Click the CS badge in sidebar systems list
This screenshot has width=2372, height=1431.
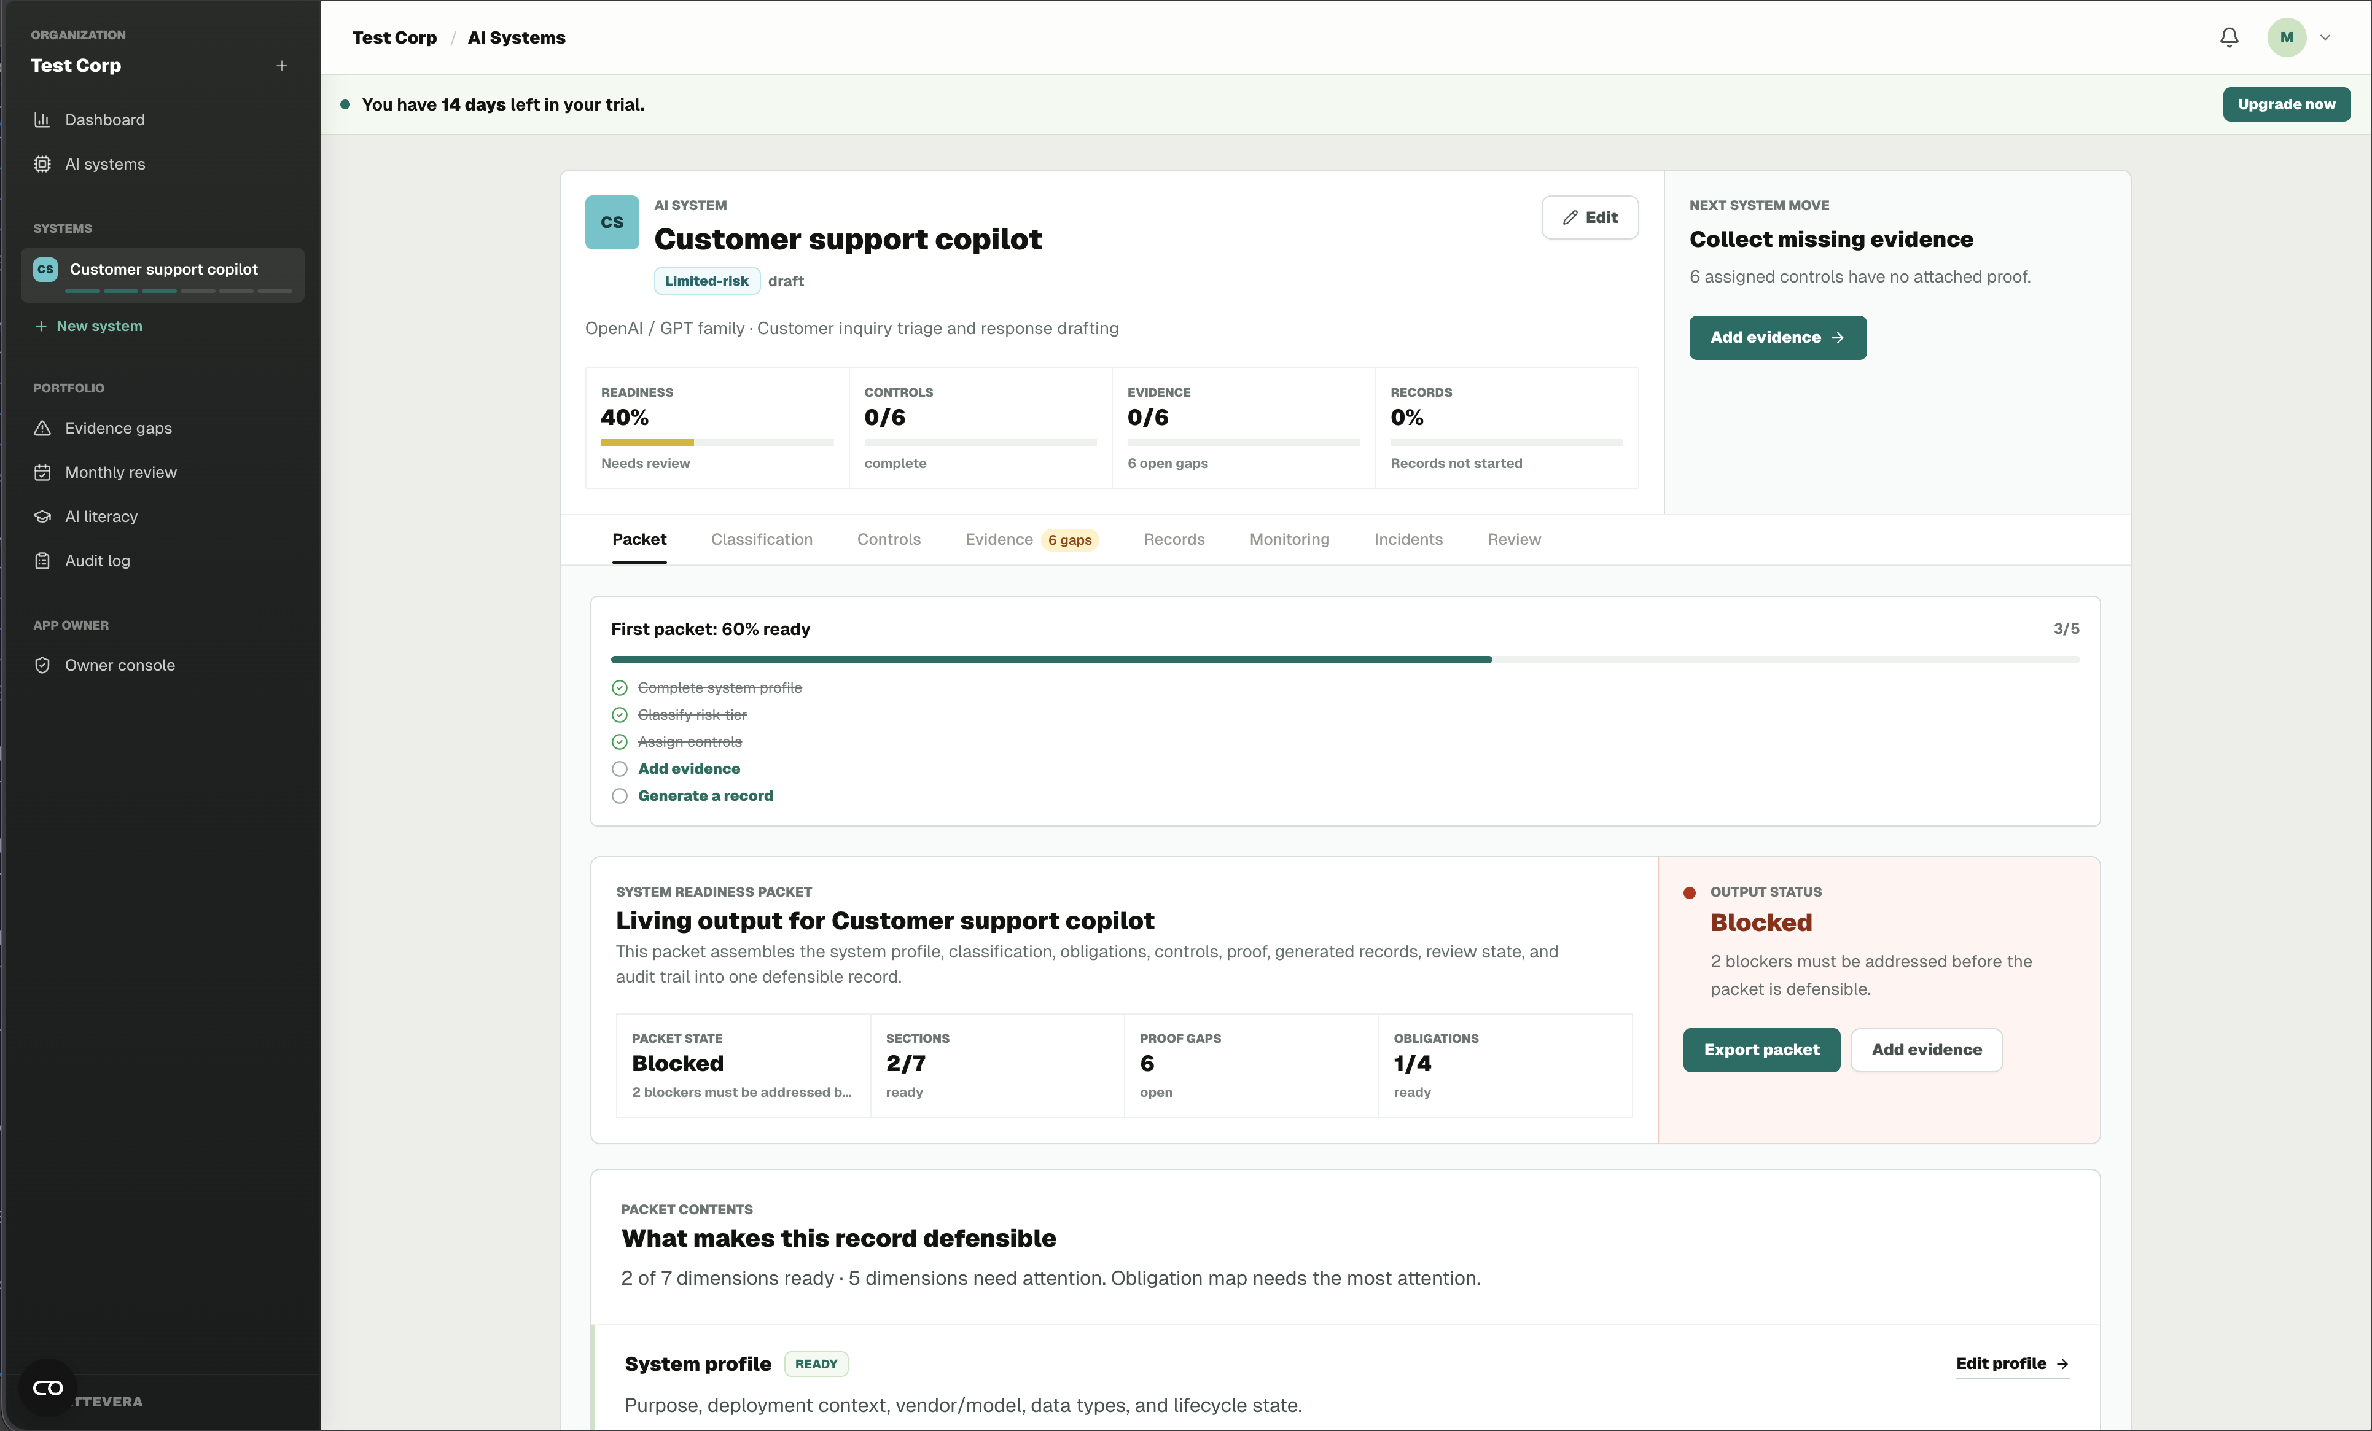pos(45,270)
